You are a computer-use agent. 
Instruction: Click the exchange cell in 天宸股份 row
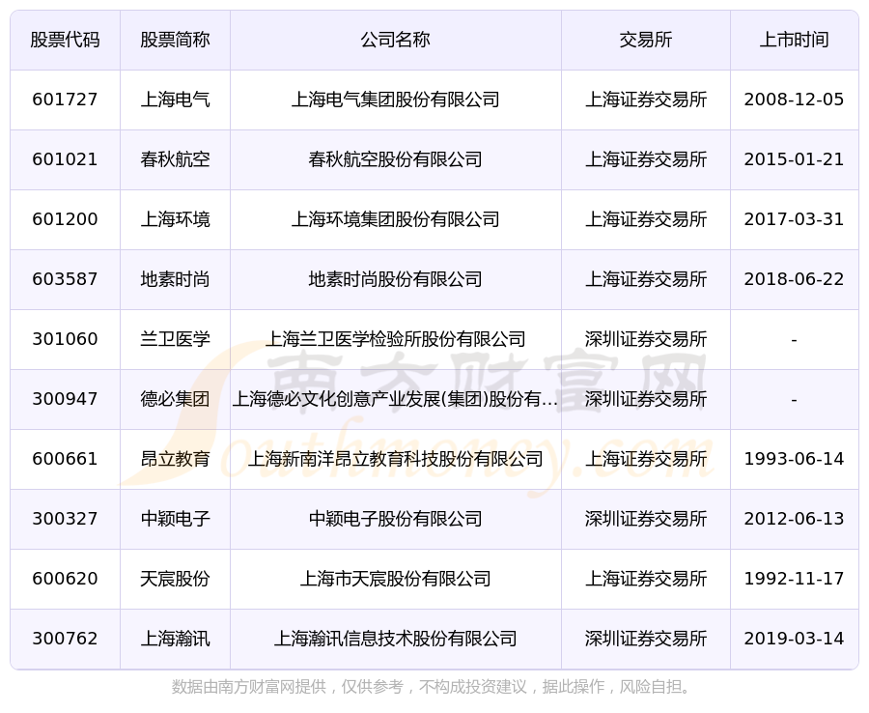[646, 579]
